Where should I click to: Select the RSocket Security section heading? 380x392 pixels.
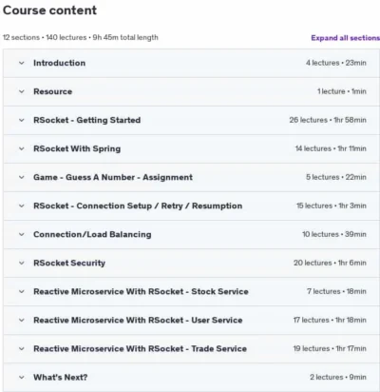click(x=69, y=263)
